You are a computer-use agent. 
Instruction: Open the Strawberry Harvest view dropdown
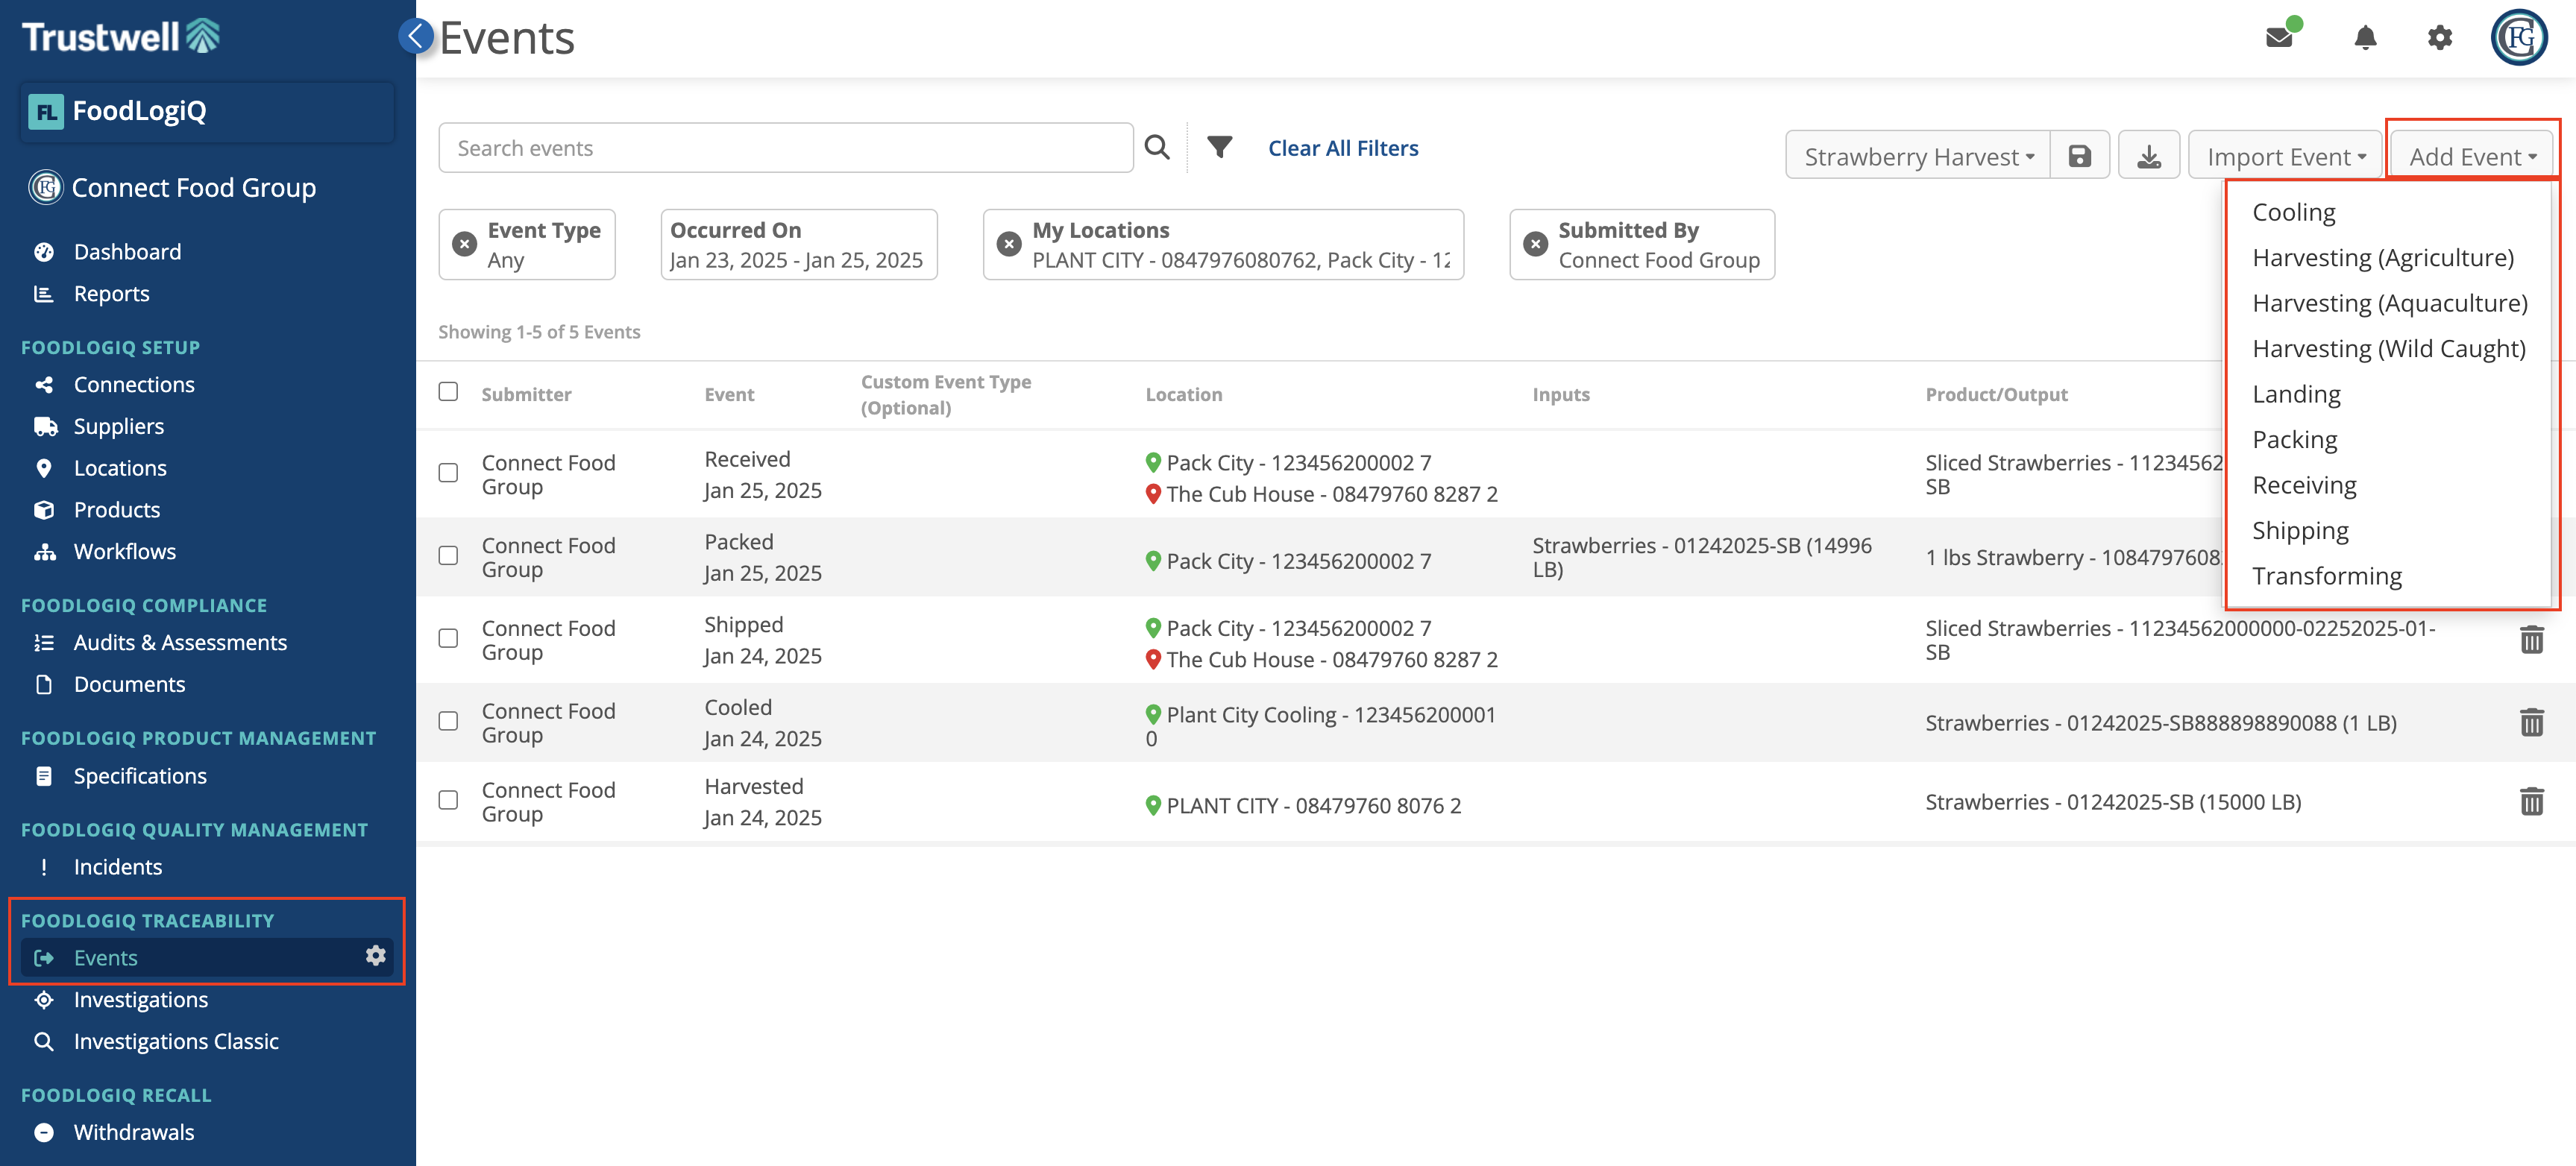click(1917, 156)
